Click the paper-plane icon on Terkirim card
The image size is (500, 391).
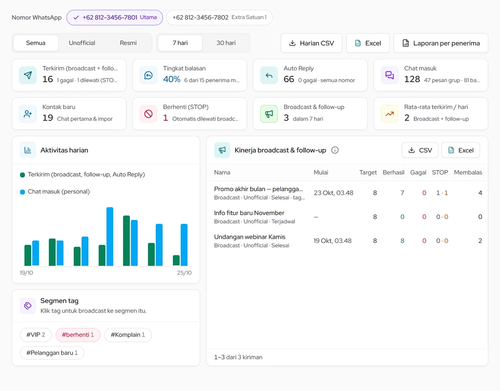pos(28,75)
